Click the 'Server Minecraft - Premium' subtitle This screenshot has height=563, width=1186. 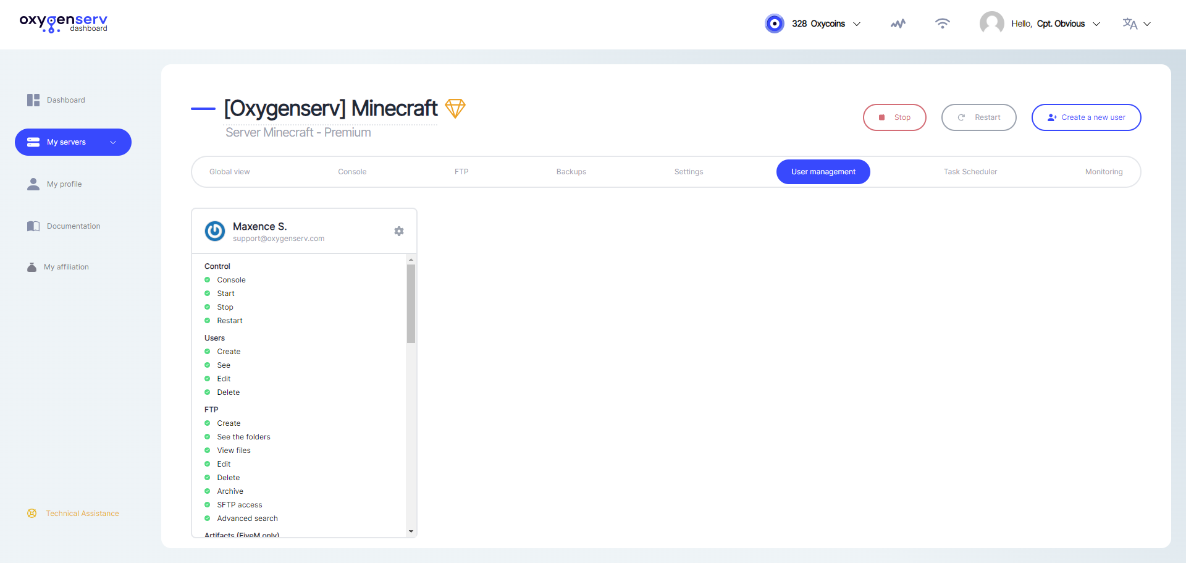pos(298,132)
